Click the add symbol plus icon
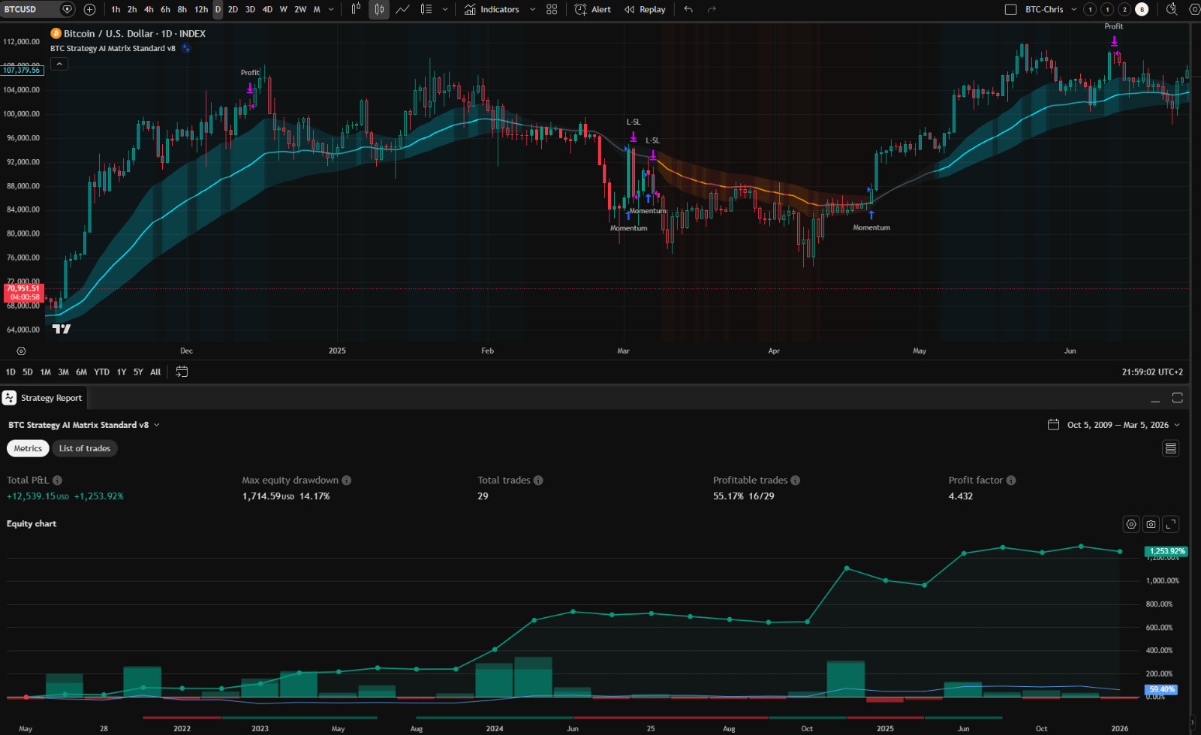The height and width of the screenshot is (735, 1201). (90, 10)
